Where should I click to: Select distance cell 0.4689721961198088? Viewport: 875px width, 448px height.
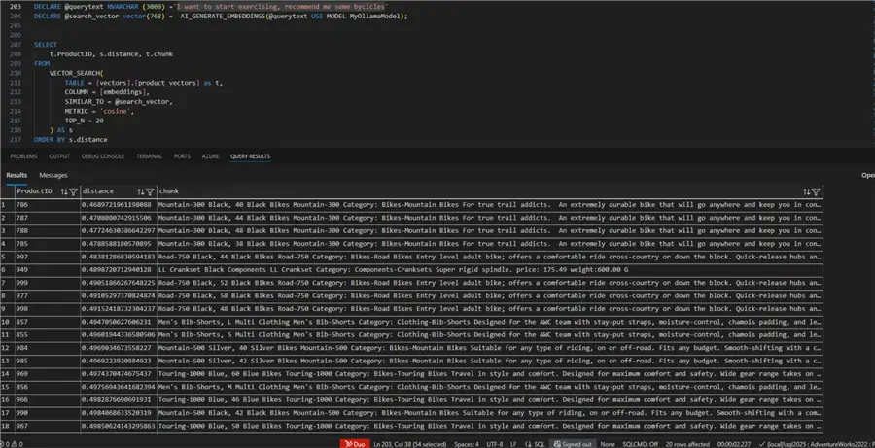pyautogui.click(x=119, y=204)
